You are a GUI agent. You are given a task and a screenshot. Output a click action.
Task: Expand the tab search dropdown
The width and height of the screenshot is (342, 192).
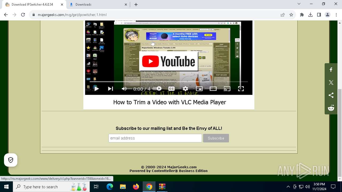(x=299, y=4)
